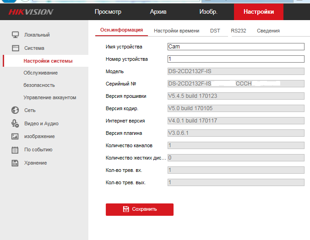Click the Серийный № label
This screenshot has width=310, height=240.
pyautogui.click(x=121, y=84)
